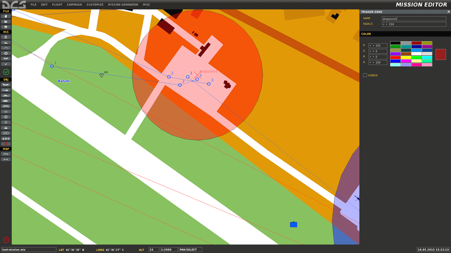
Task: Click the airplane group icon in OBJ sidebar
Action: tap(6, 85)
